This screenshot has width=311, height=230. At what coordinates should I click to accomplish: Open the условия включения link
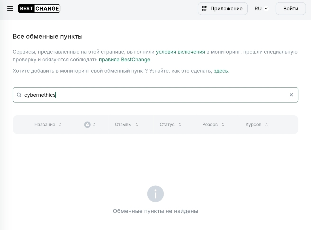point(180,52)
